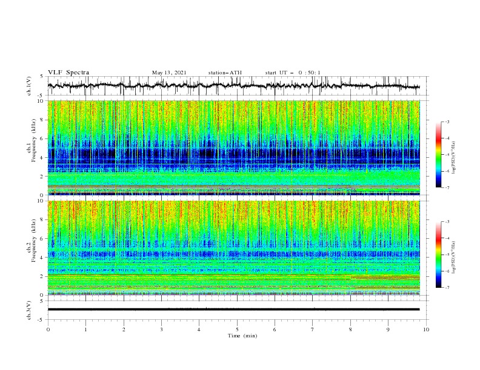Click the "-7" tick on ch.1 color bar

pos(447,187)
